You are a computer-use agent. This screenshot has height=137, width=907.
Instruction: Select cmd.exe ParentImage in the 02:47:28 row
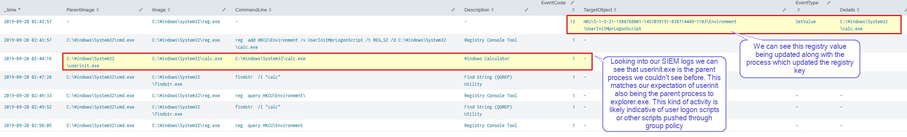pos(100,77)
